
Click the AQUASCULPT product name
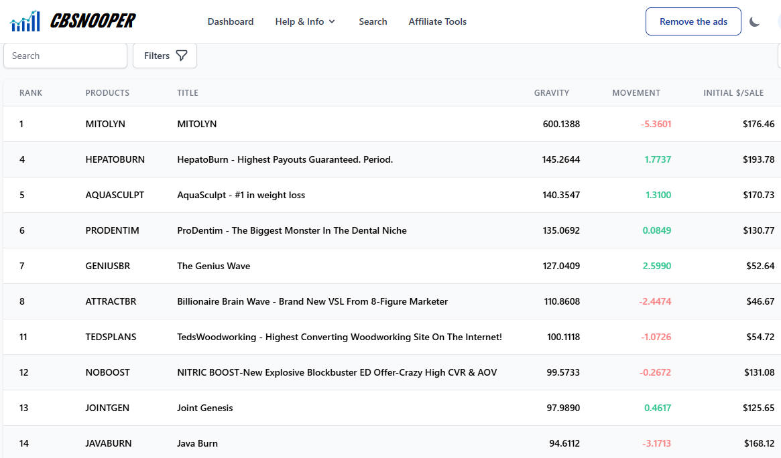[x=115, y=195]
